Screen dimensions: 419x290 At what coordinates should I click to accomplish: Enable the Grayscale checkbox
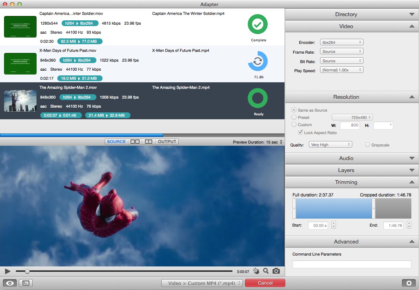click(x=368, y=145)
